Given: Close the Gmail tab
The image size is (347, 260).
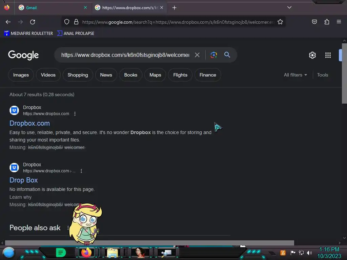Looking at the screenshot, I should click(x=85, y=7).
